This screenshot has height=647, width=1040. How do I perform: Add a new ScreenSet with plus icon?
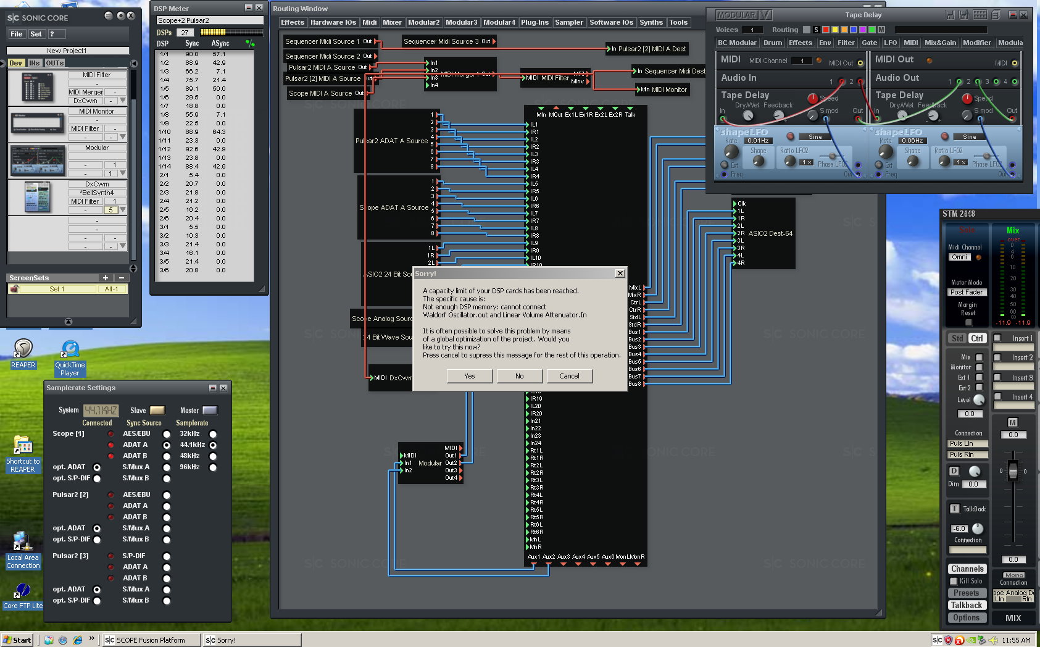106,278
